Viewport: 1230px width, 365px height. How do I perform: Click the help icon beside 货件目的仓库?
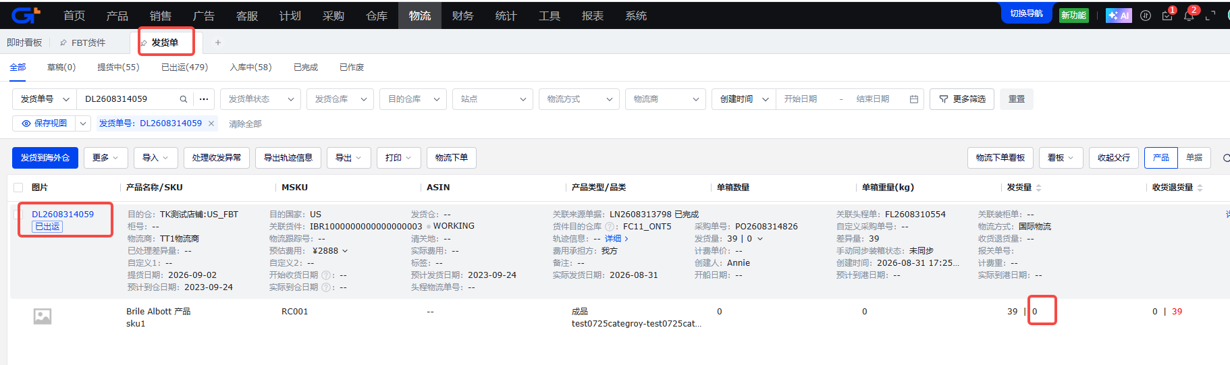pos(610,227)
